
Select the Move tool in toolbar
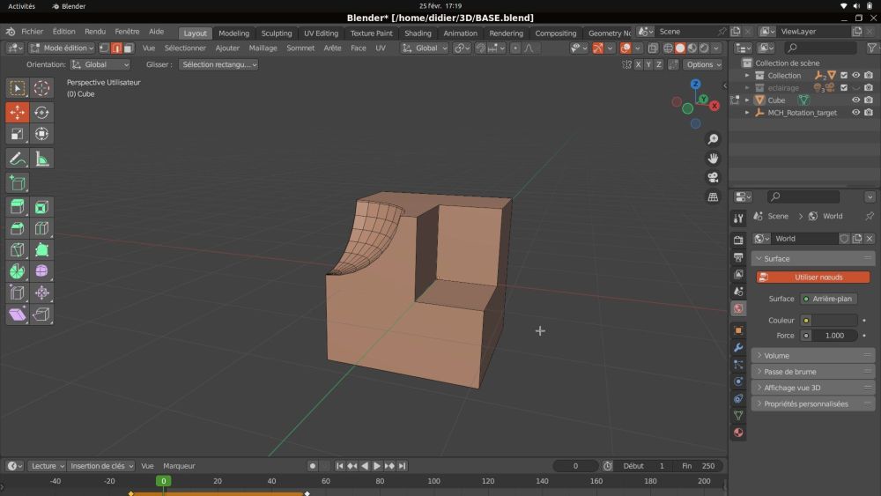pos(17,112)
